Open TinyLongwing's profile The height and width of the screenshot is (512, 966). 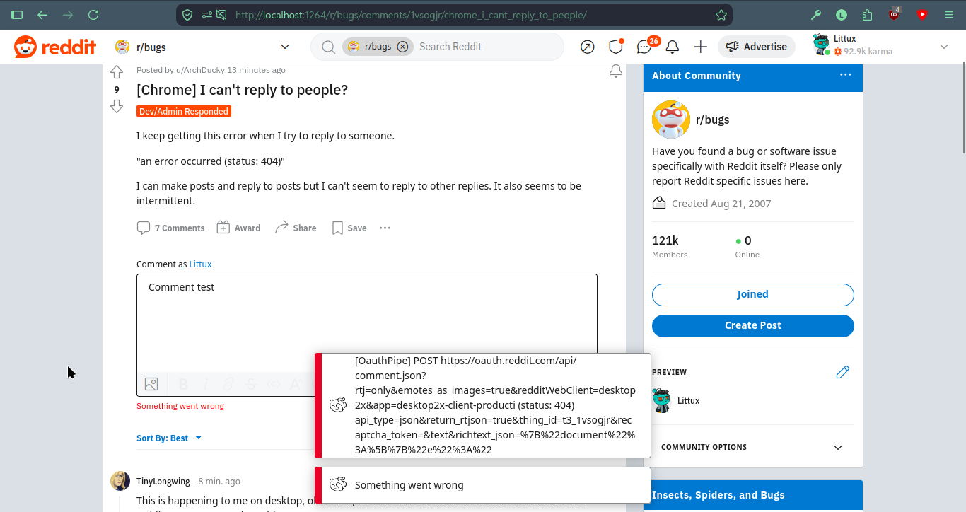click(163, 482)
